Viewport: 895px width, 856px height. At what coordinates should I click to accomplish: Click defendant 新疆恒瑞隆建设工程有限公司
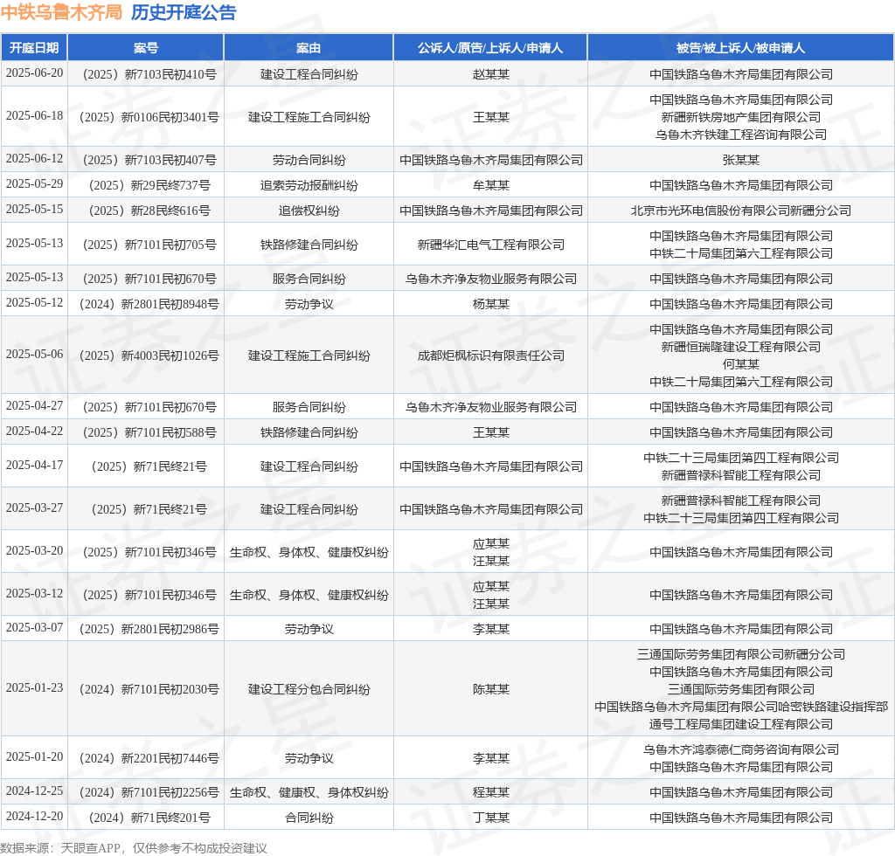[x=740, y=347]
